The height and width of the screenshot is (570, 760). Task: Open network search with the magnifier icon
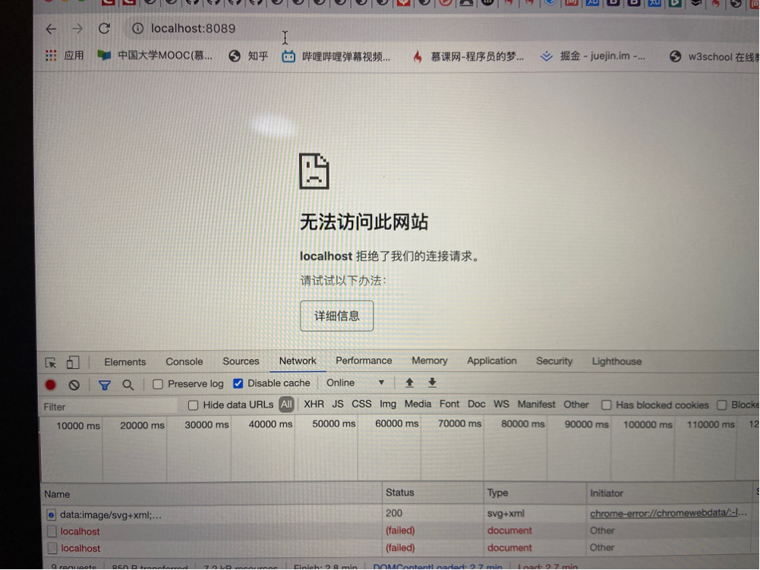point(128,385)
